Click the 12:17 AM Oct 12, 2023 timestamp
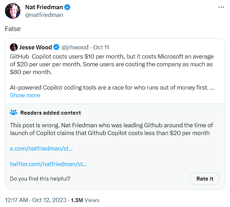 [x=36, y=200]
